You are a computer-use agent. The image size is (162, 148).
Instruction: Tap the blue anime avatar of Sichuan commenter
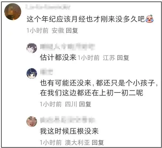coord(32,73)
